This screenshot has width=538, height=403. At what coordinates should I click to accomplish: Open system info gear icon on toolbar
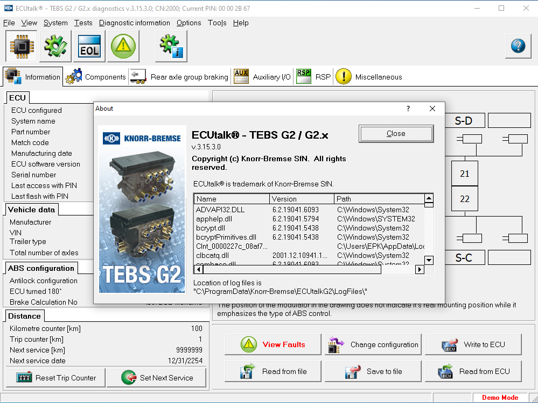(171, 46)
